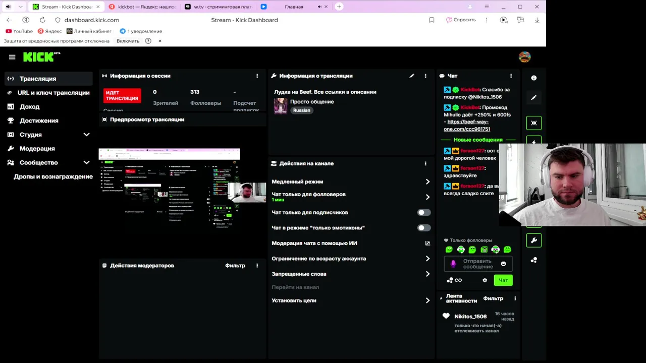Expand the Сообщество sidebar section
The height and width of the screenshot is (363, 646).
(x=86, y=163)
